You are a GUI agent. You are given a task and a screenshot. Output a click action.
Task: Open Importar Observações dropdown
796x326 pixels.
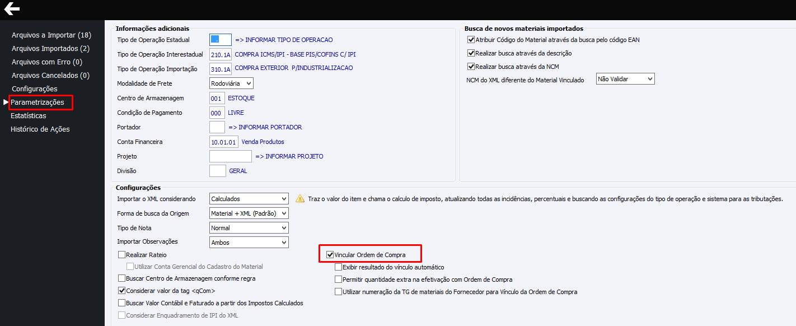click(249, 242)
